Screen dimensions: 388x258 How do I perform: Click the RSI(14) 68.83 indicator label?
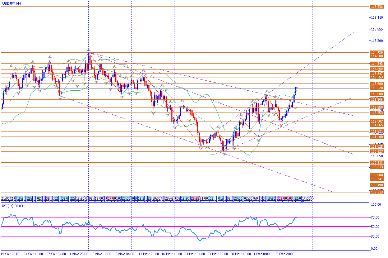[13, 206]
